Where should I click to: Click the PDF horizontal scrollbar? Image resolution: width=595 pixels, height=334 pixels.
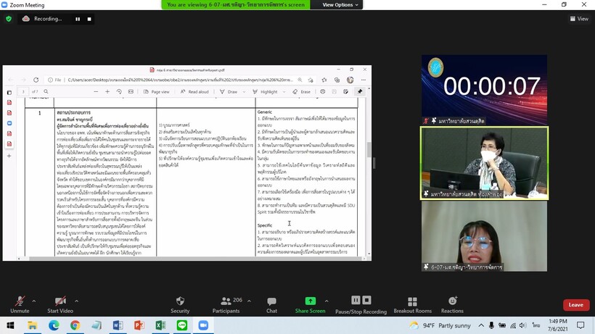point(195,259)
